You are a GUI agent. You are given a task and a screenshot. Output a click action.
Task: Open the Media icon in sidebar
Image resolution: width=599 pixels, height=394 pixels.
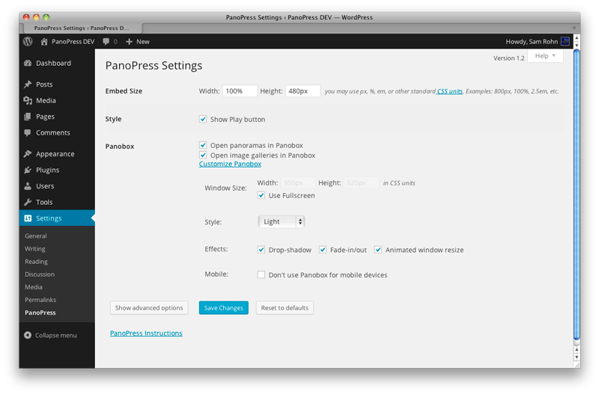click(x=28, y=101)
